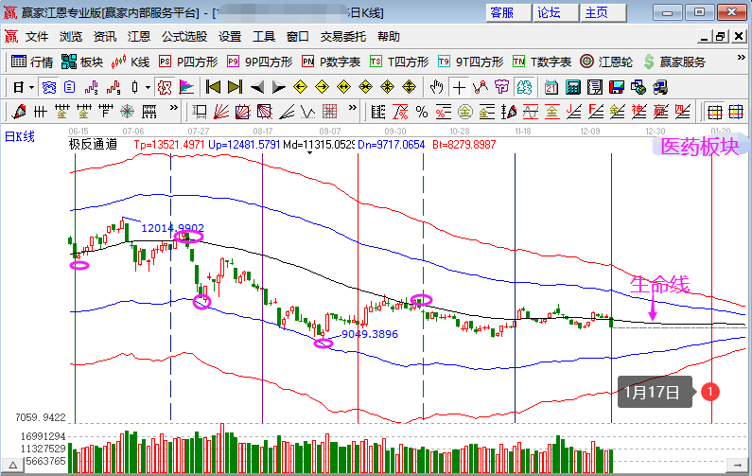Click the 日 period selector button
752x476 pixels.
pyautogui.click(x=18, y=87)
